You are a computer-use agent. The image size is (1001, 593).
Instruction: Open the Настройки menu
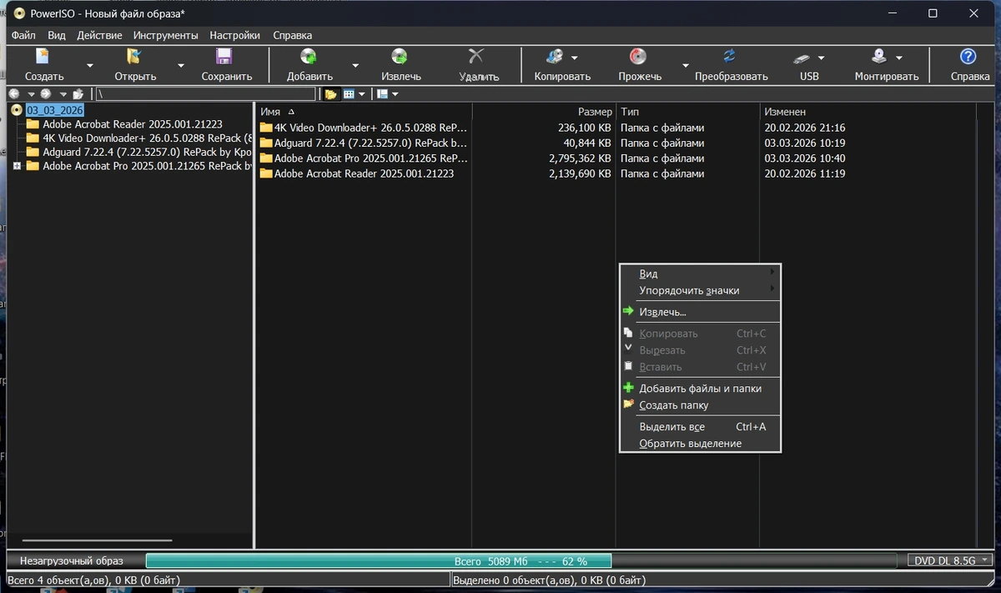pos(235,35)
